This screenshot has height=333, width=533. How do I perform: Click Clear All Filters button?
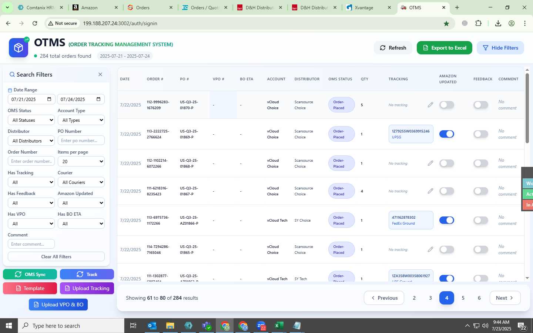[56, 256]
